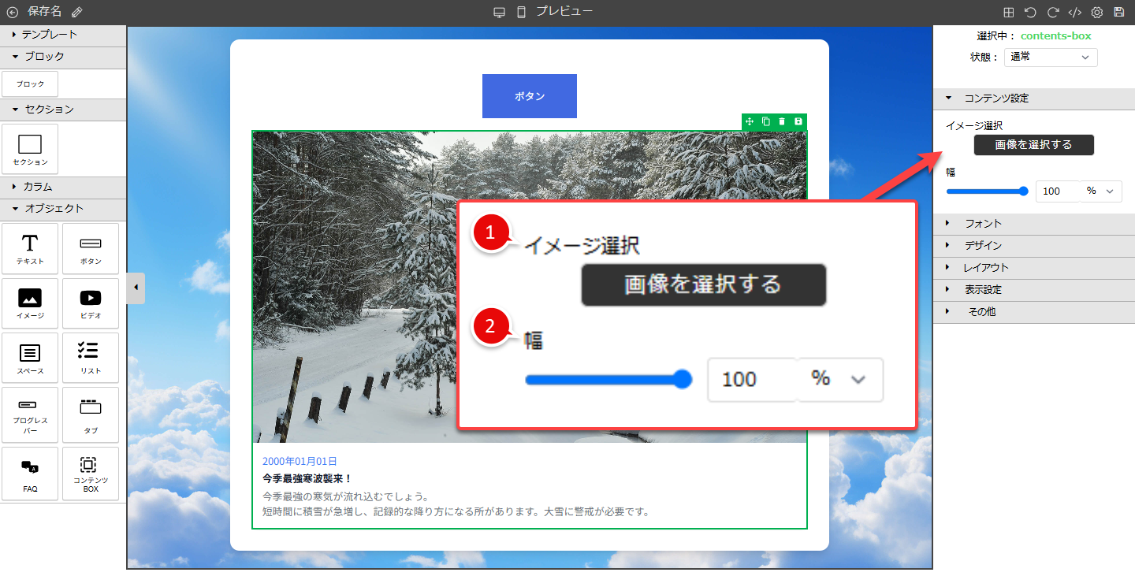Click the ブロック button in the sidebar
This screenshot has height=576, width=1135.
(x=30, y=83)
